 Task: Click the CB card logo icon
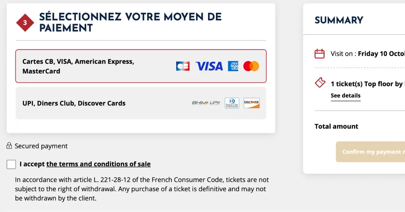[x=183, y=66]
